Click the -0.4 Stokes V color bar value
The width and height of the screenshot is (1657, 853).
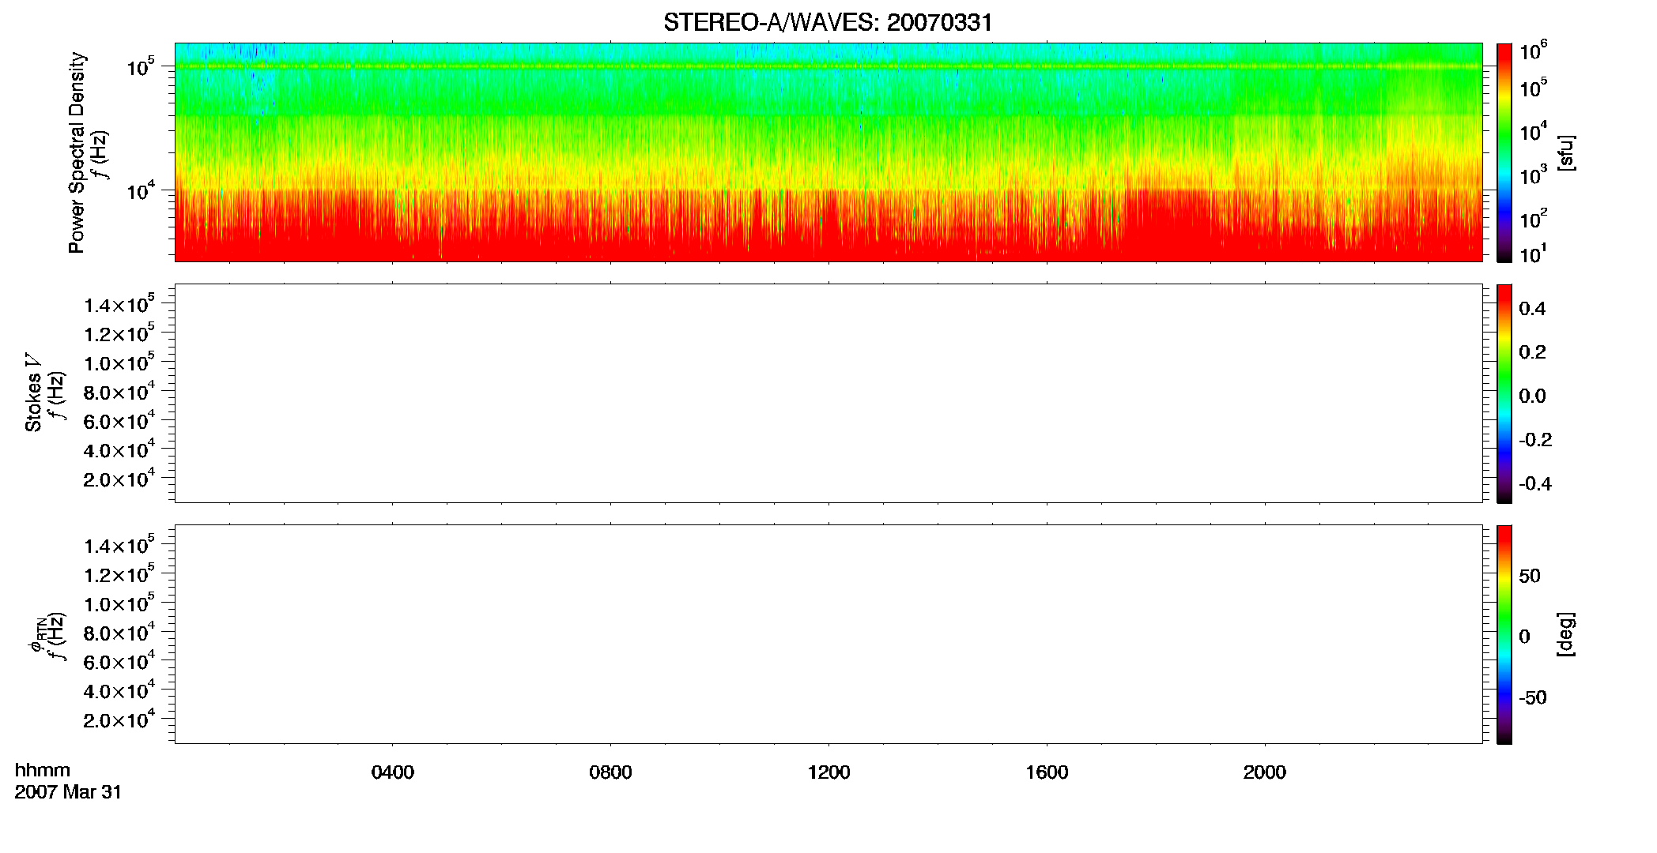point(1535,484)
